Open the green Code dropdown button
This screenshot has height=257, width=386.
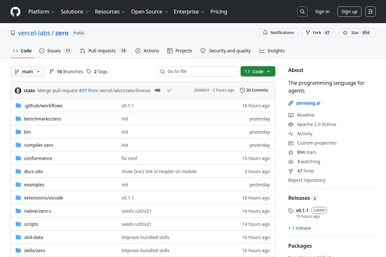[x=258, y=71]
